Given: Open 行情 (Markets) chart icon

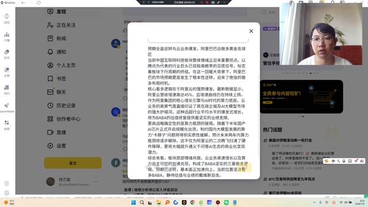Looking at the screenshot, I should pos(6,34).
